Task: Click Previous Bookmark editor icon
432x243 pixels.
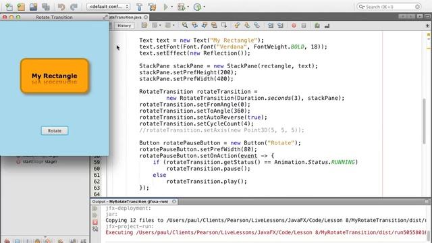Action: (237, 26)
